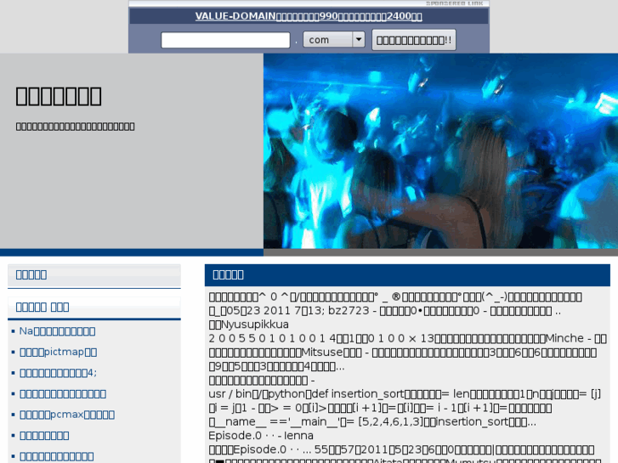Open the .com domain extension dropdown
Viewport: 618px width, 463px height.
tap(334, 39)
